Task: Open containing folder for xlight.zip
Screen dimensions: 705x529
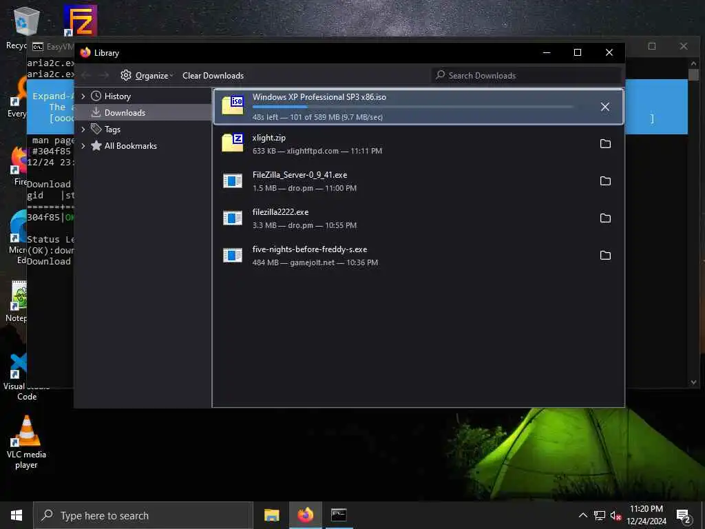Action: [605, 144]
